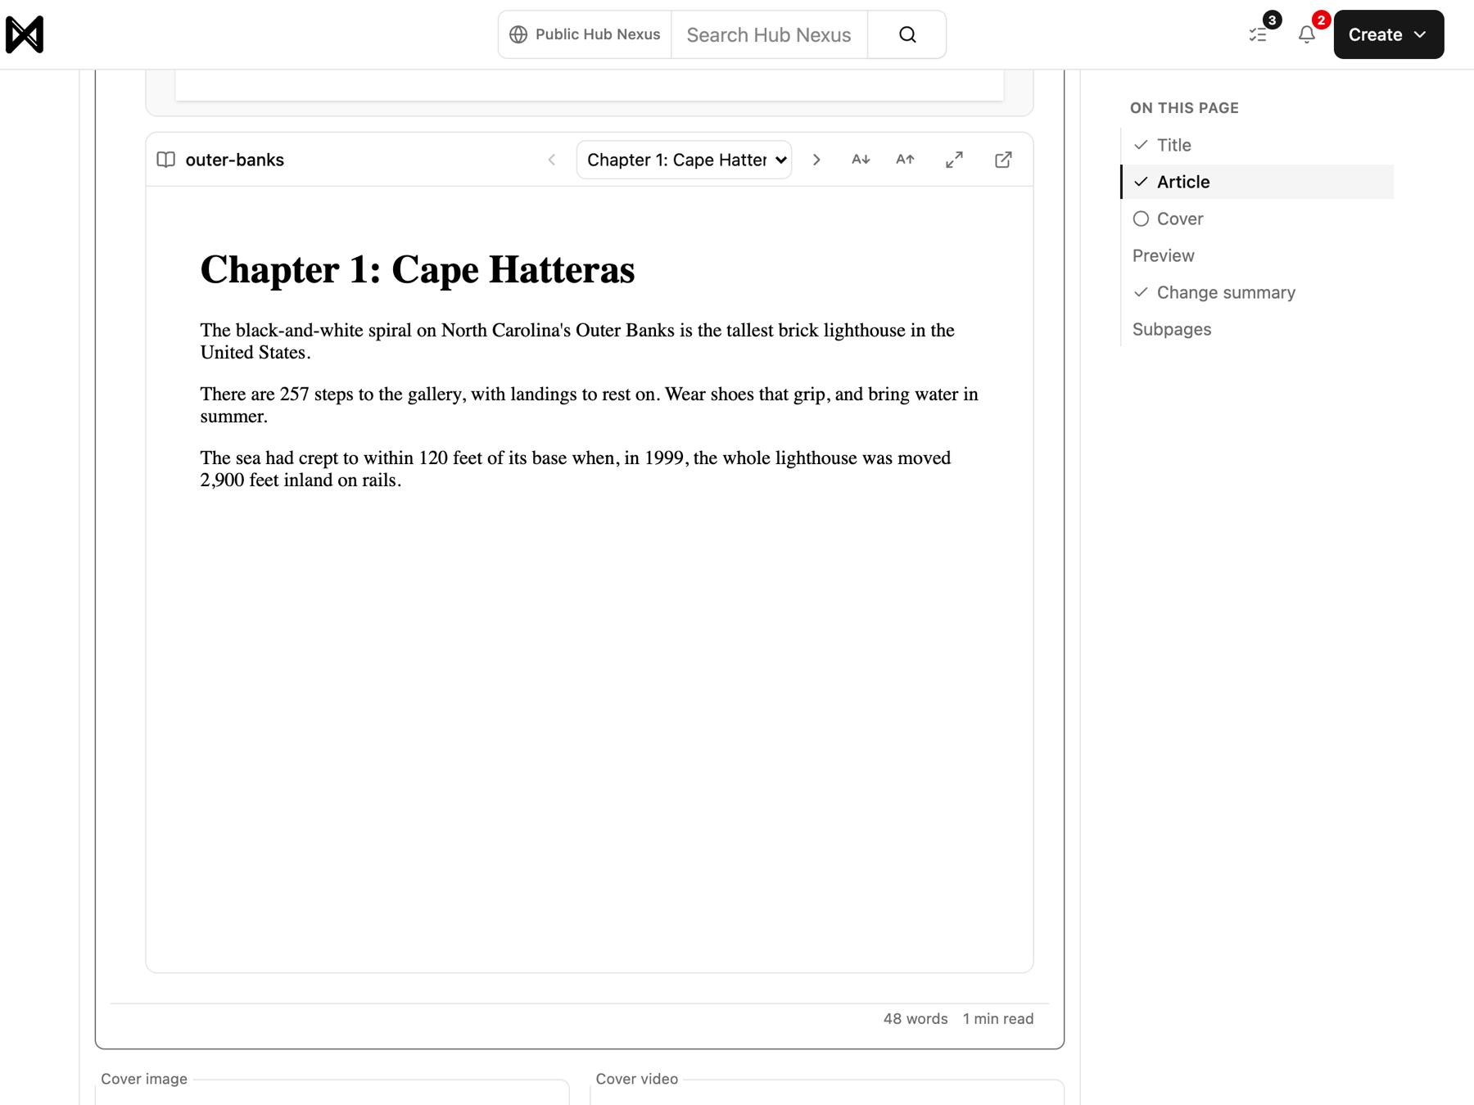
Task: Open outer-banks in new window
Action: [1003, 160]
